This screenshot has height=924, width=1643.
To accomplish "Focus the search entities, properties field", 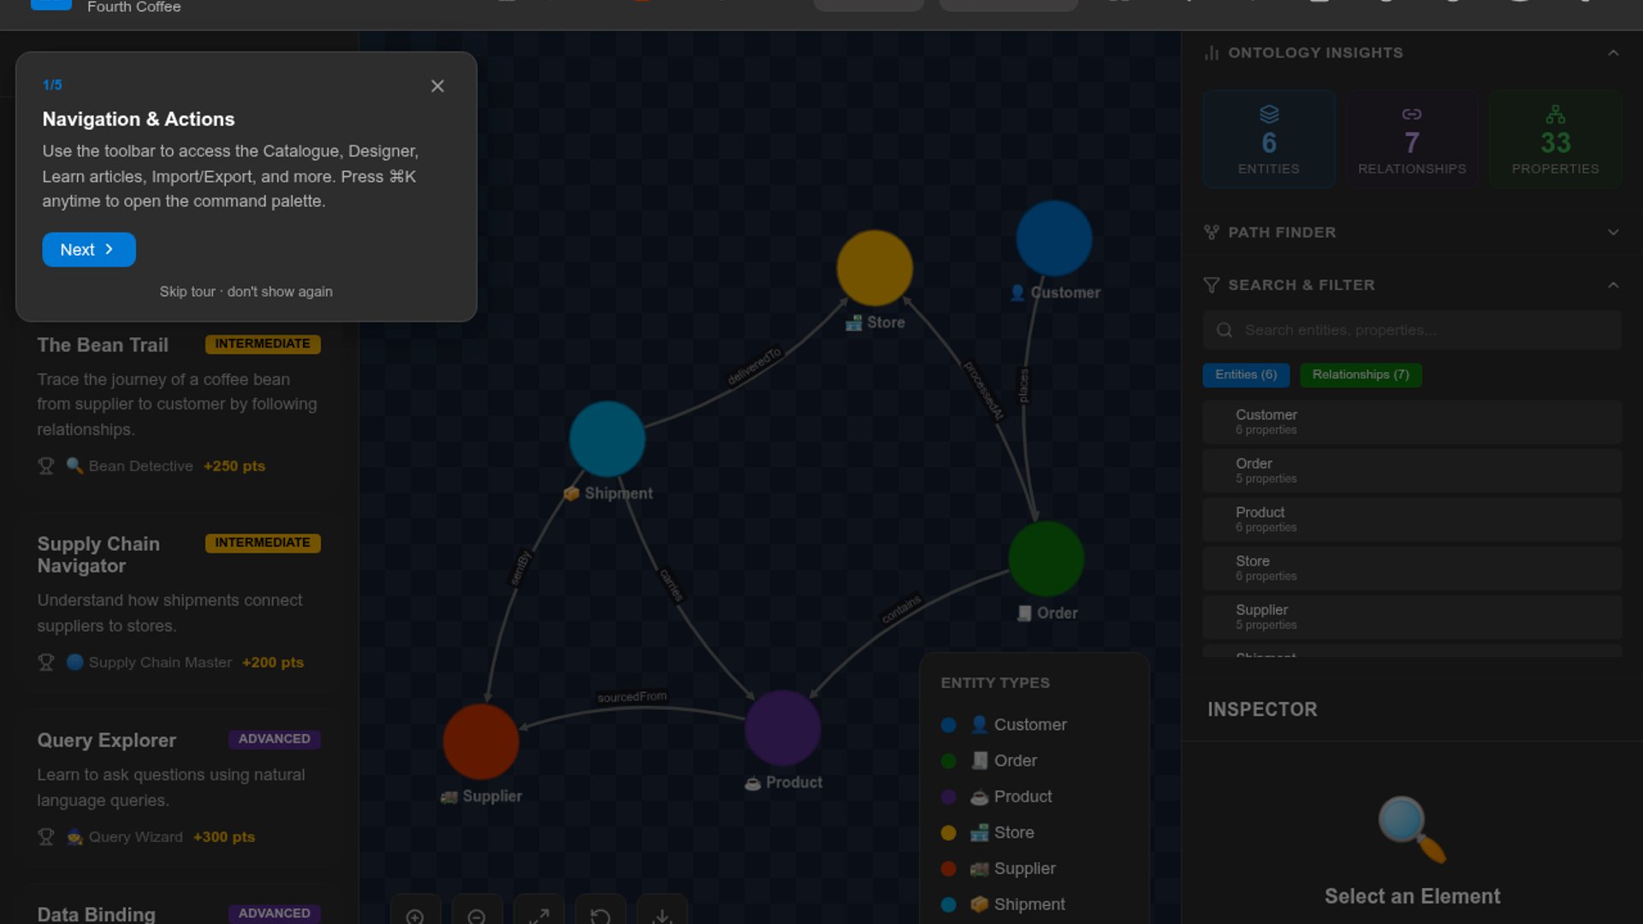I will pyautogui.click(x=1412, y=330).
